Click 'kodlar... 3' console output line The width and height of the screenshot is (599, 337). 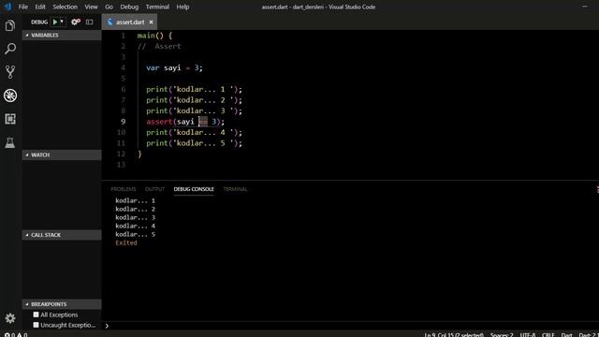(135, 217)
